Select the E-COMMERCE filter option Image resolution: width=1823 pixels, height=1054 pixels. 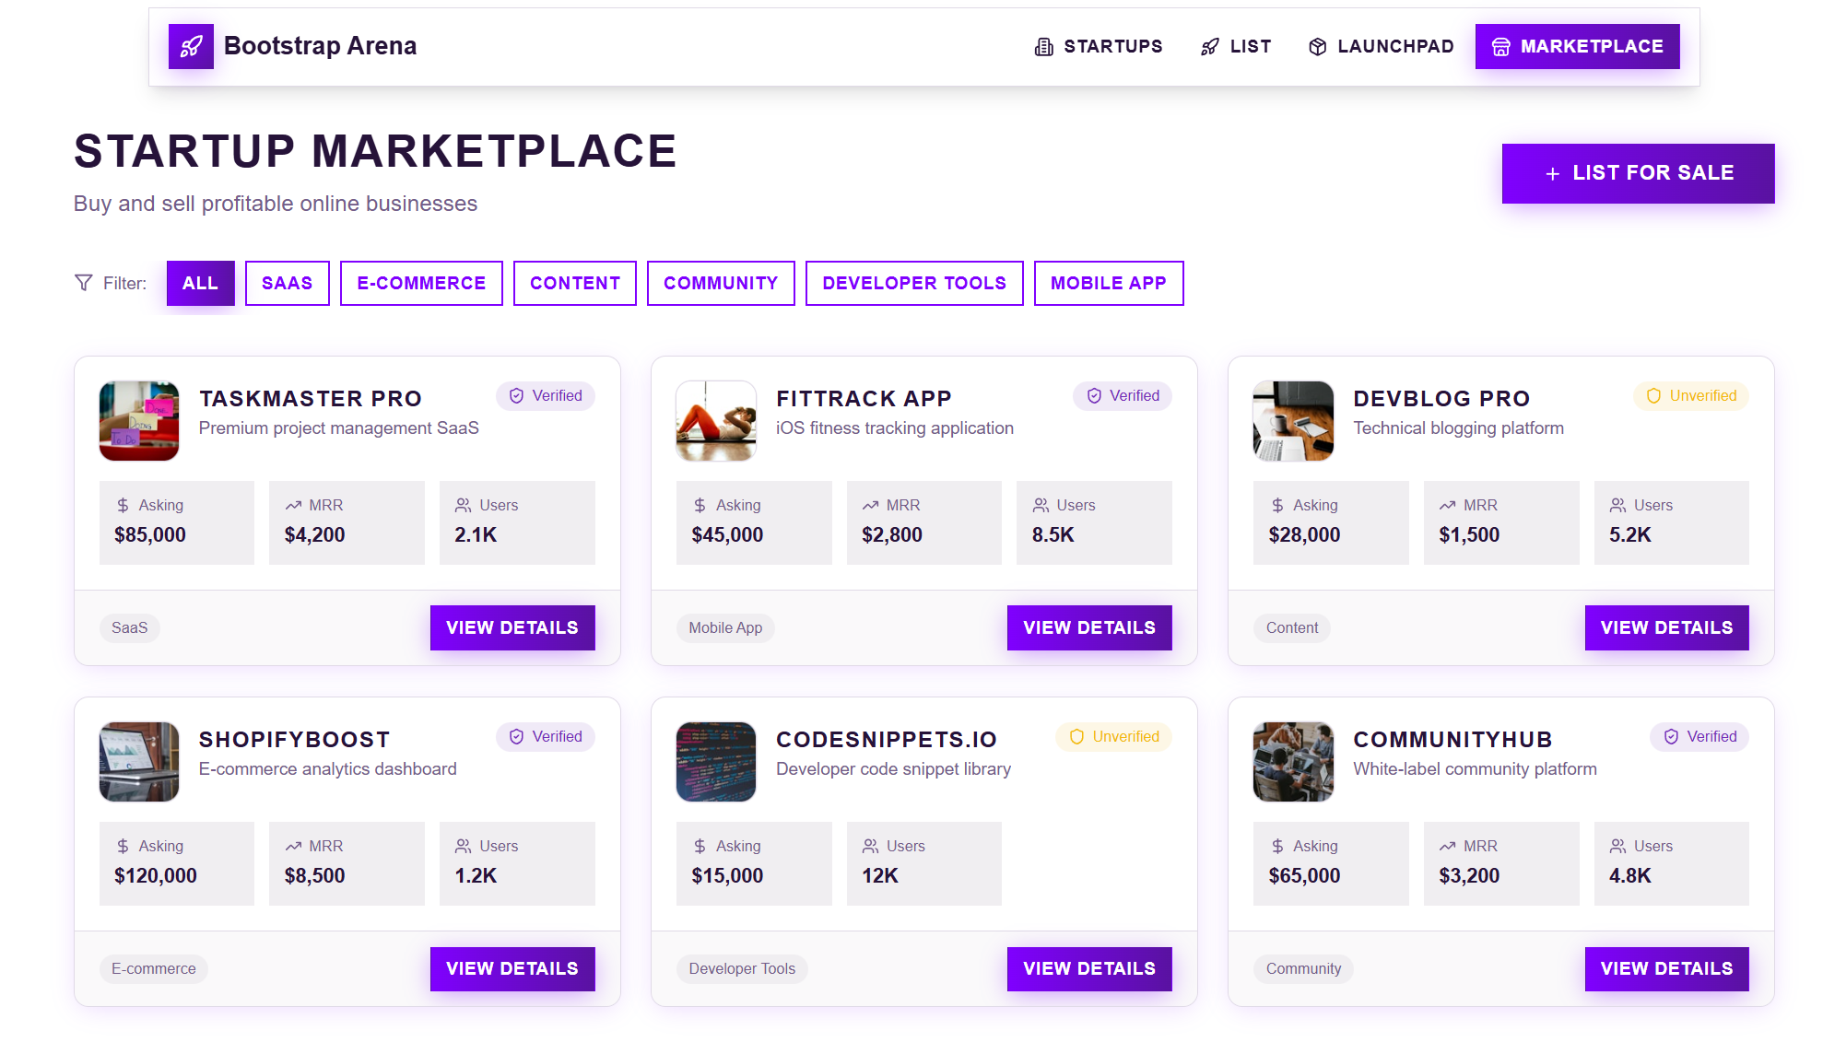421,283
